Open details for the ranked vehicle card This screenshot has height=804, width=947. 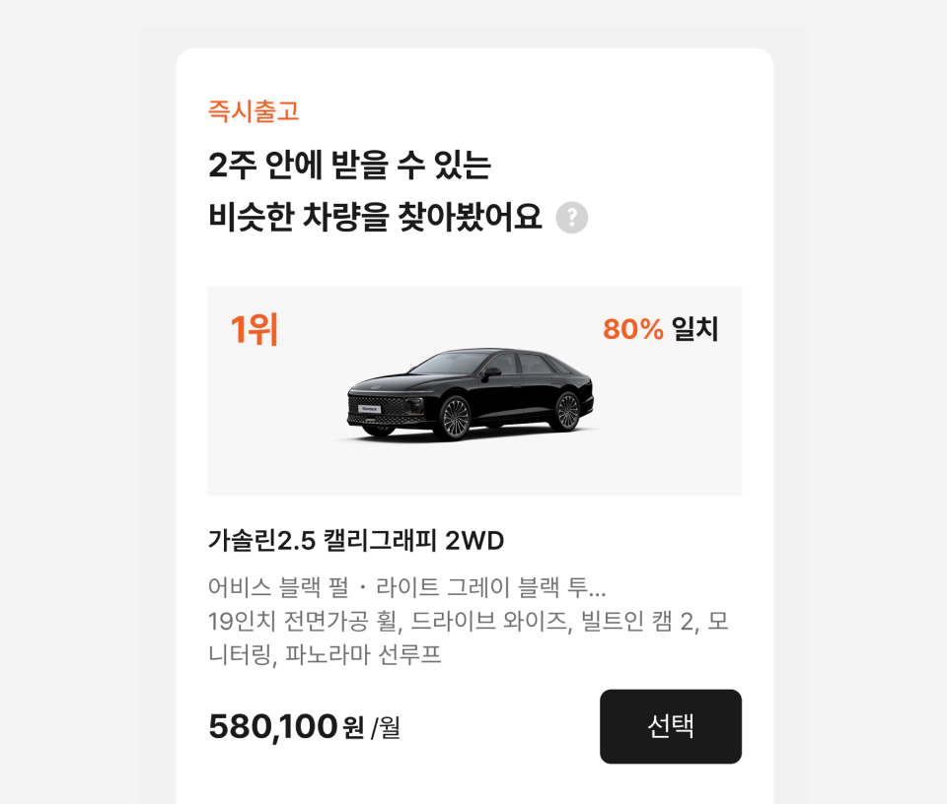(472, 392)
